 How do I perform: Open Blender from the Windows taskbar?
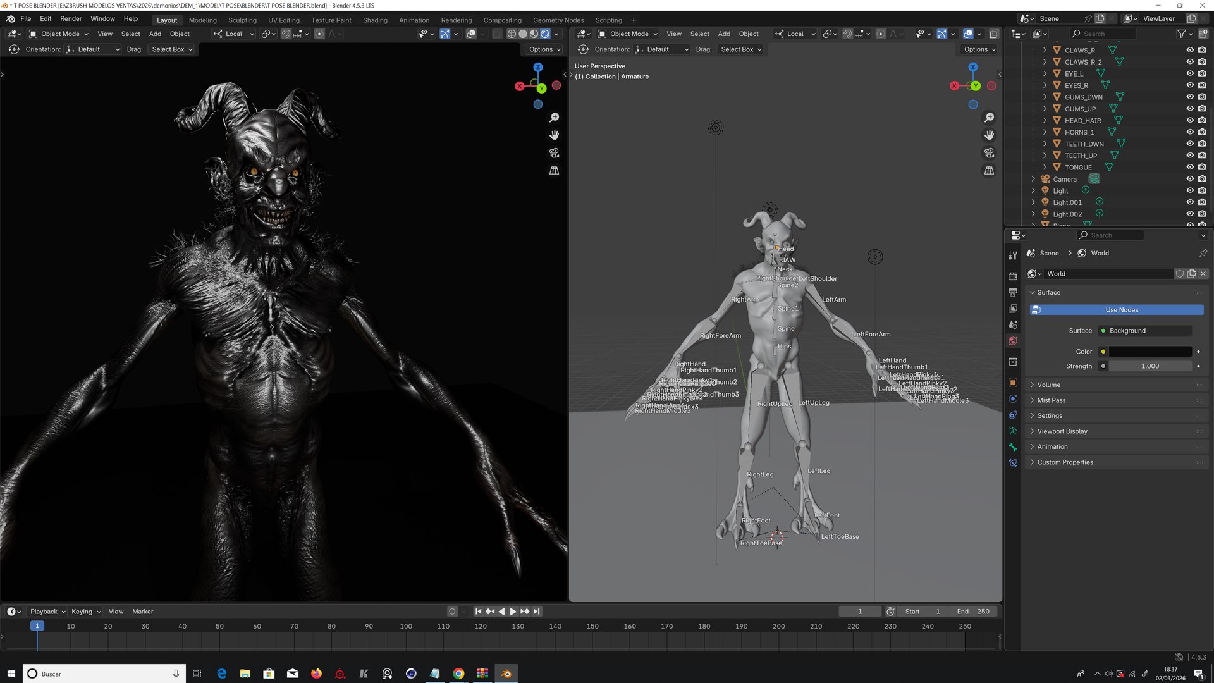tap(506, 674)
